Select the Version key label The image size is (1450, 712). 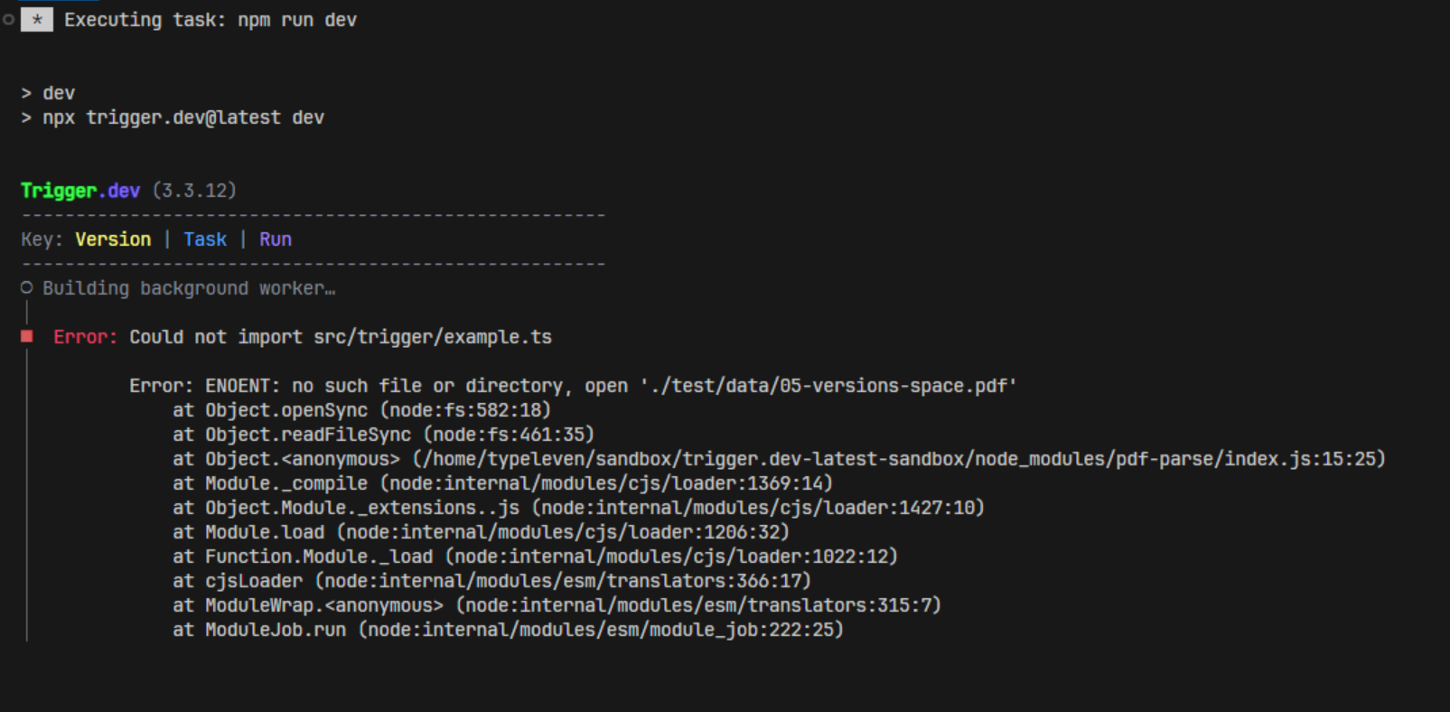click(113, 239)
